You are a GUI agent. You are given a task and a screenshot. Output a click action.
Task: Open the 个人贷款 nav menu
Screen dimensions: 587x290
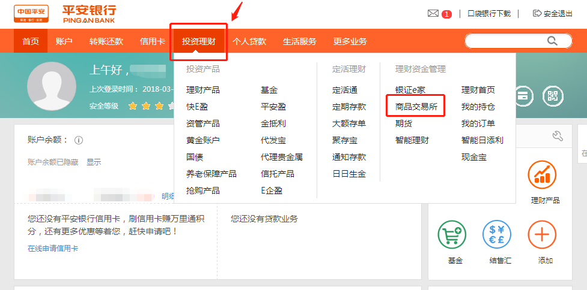tap(249, 41)
